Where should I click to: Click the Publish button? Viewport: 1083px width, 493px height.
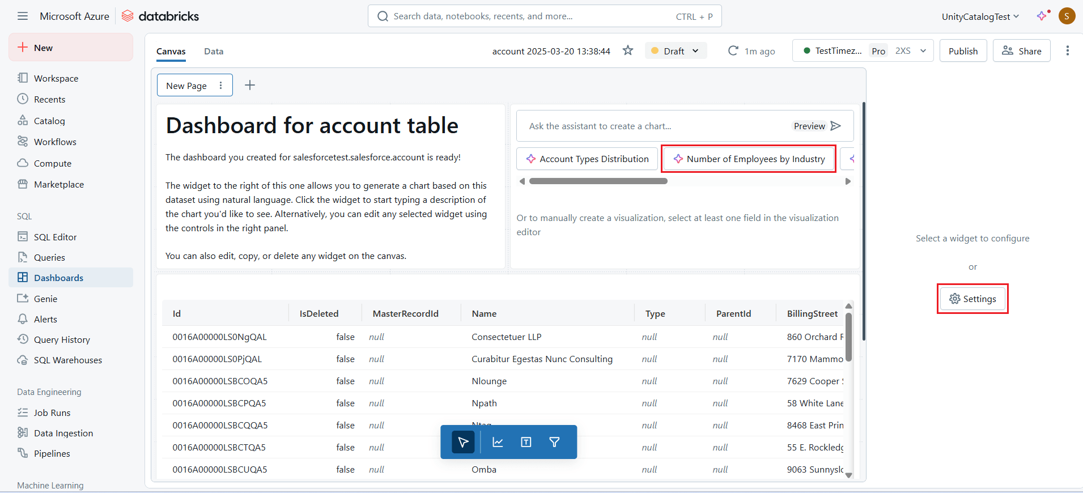(x=962, y=50)
